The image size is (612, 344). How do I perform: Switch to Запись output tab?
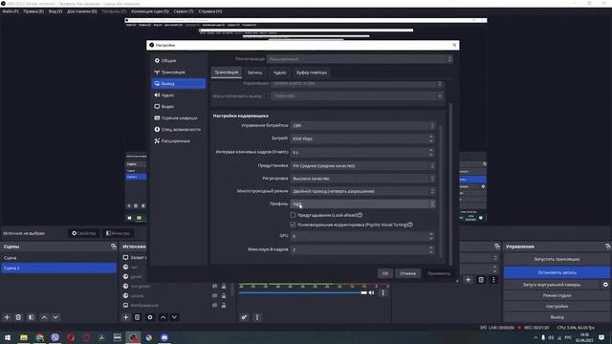255,73
